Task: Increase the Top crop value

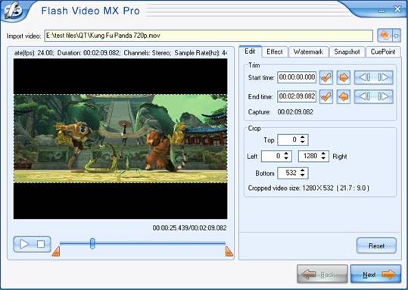Action: [302, 137]
